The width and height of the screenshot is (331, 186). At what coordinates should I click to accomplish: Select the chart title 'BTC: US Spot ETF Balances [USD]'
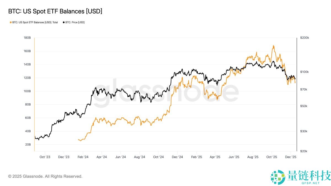pos(55,11)
